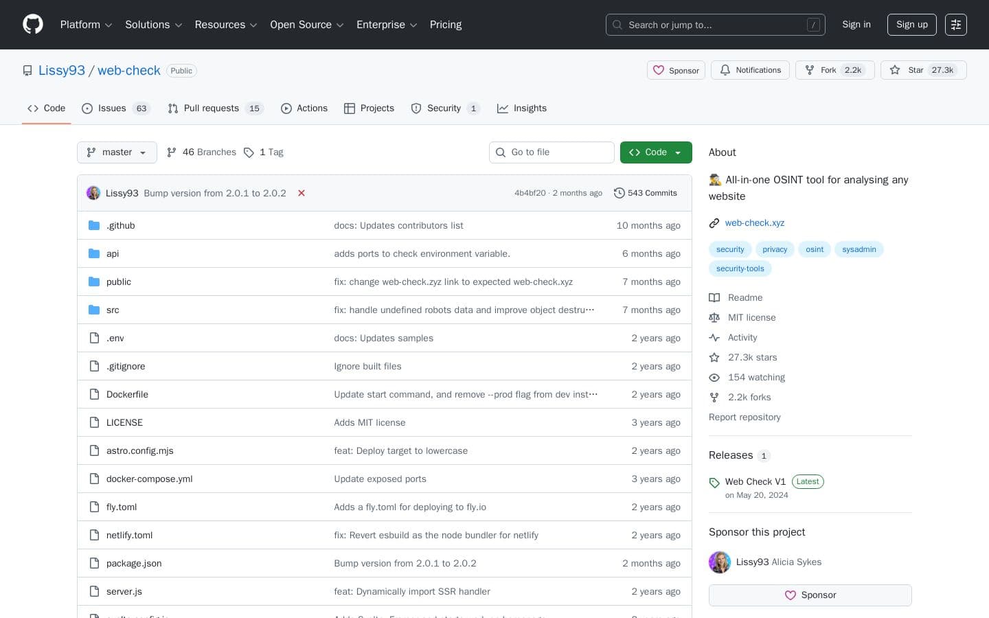
Task: Open the command palette icon top right
Action: click(x=956, y=25)
